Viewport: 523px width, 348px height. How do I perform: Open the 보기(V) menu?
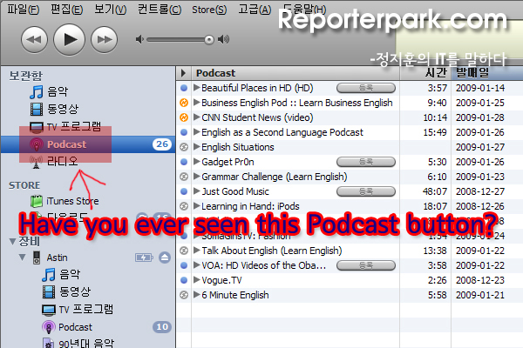click(111, 10)
